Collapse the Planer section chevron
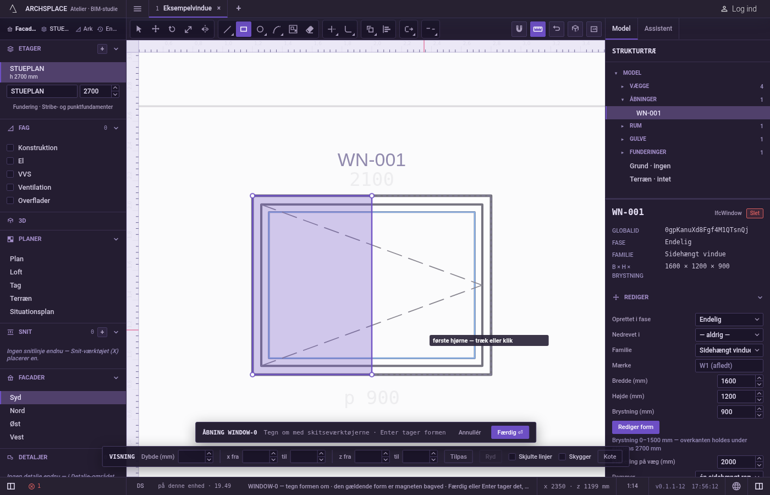770x495 pixels. (116, 239)
